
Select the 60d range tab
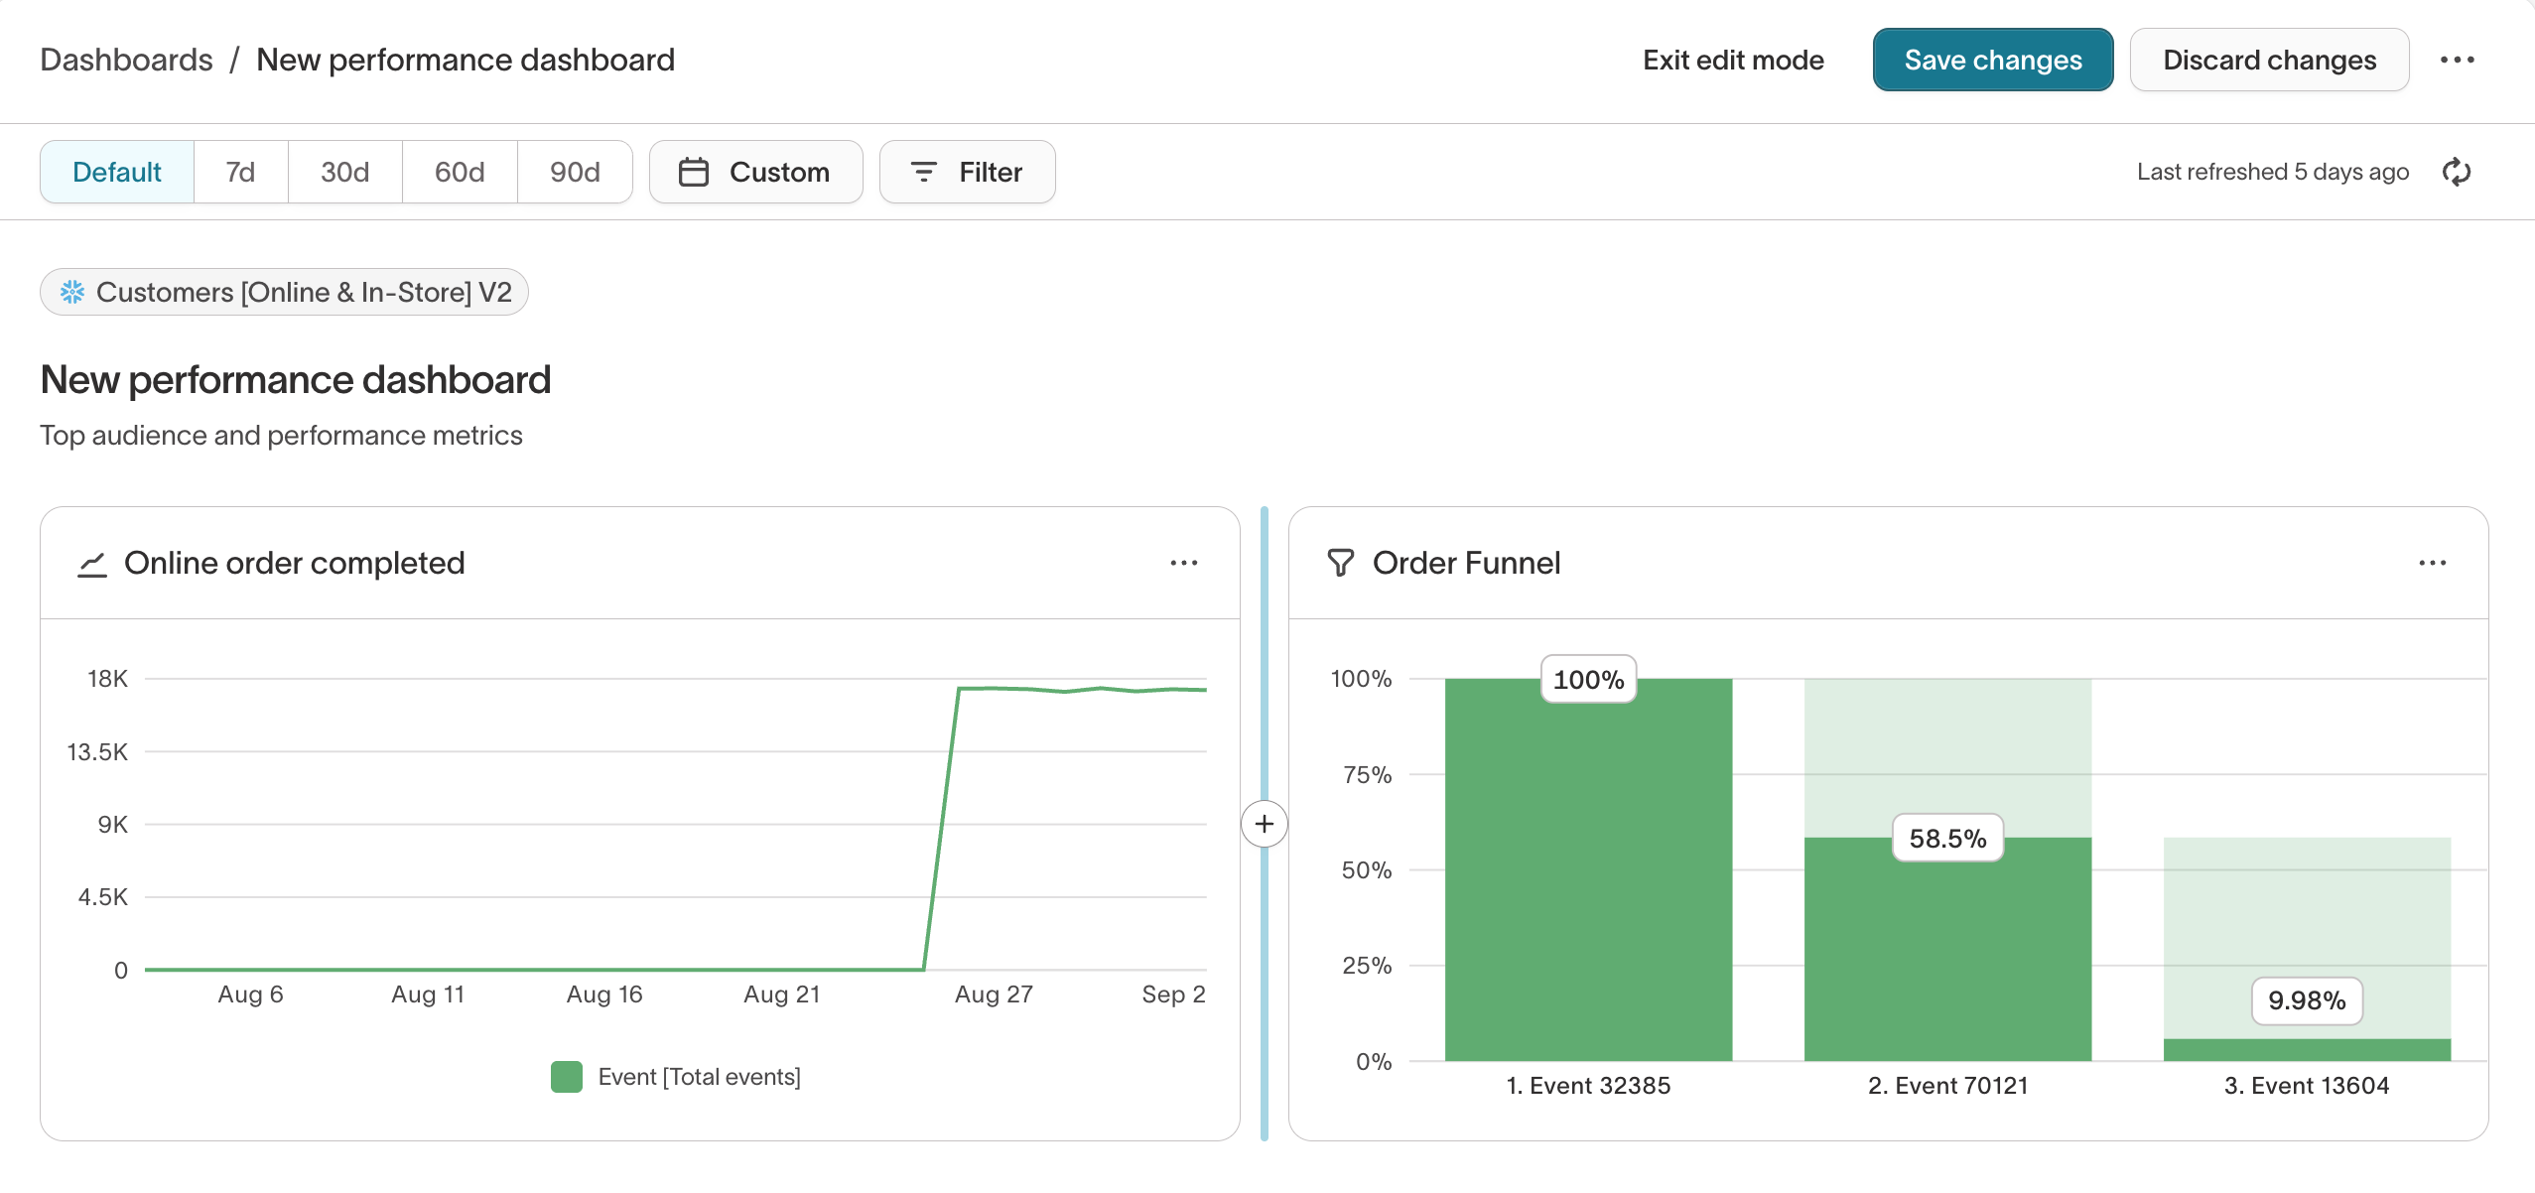point(460,172)
